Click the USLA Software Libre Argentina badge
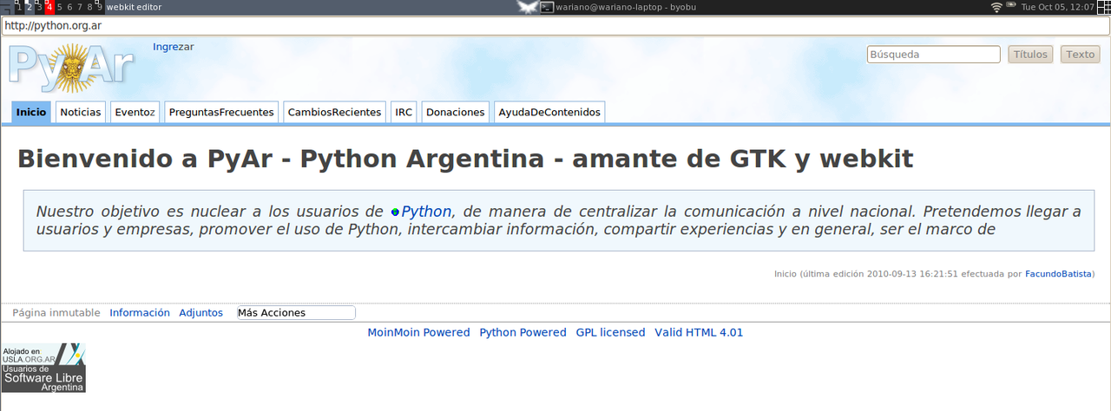The height and width of the screenshot is (411, 1111). [x=43, y=368]
